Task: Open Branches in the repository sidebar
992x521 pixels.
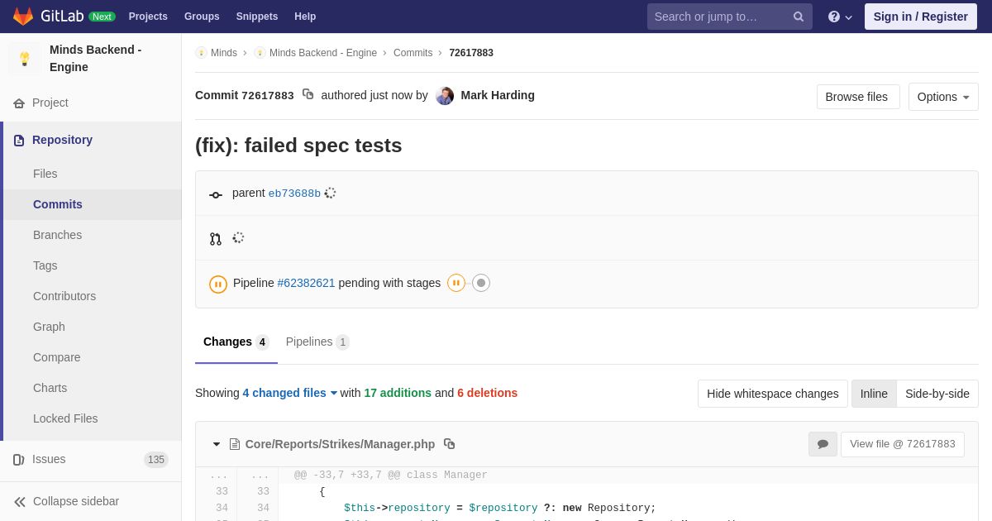Action: [x=57, y=235]
